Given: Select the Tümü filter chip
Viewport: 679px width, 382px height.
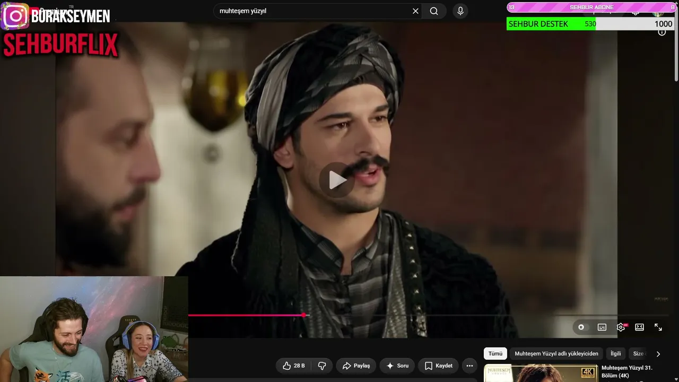Looking at the screenshot, I should point(495,354).
